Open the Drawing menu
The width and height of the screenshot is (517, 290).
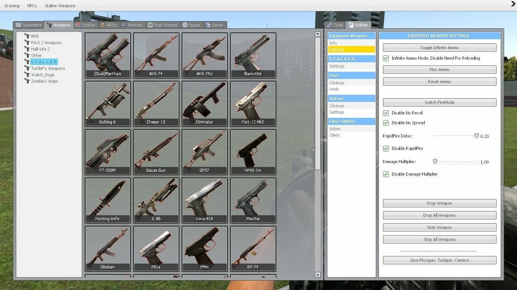coord(12,6)
